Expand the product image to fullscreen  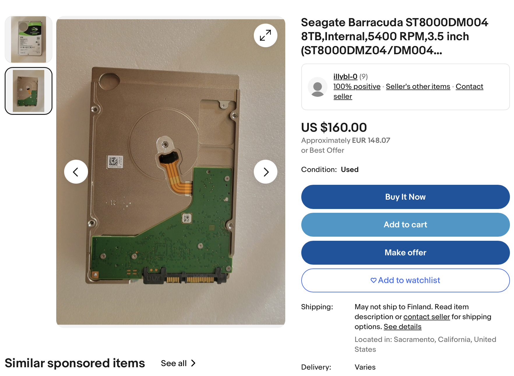click(265, 36)
